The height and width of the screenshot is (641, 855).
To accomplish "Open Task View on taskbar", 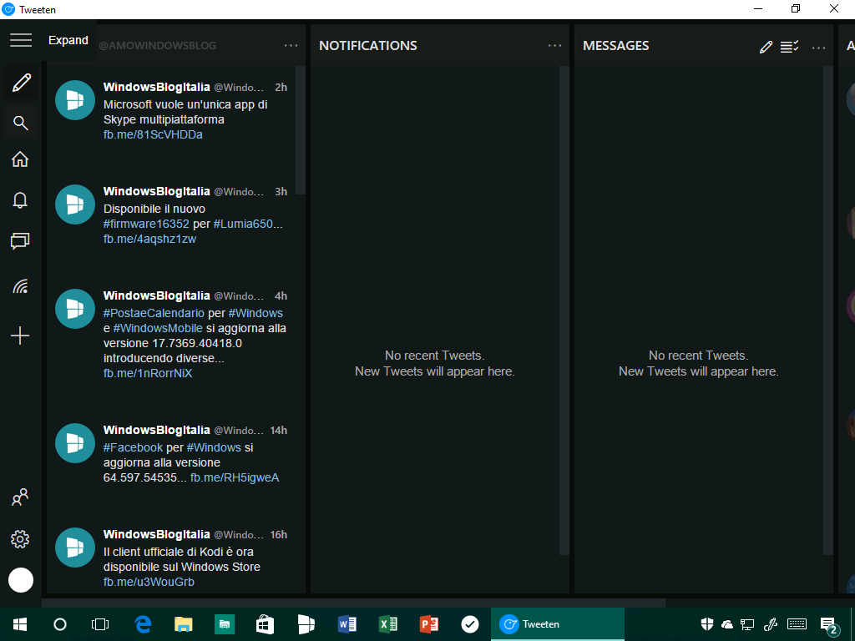I will point(100,624).
